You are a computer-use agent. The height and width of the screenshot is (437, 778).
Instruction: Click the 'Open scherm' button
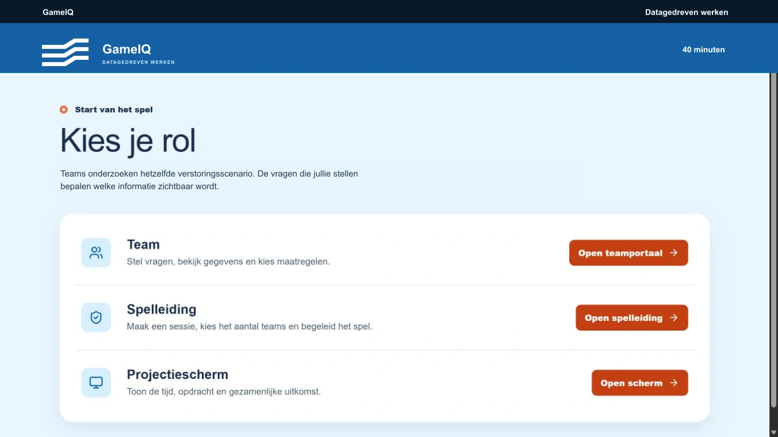[640, 383]
